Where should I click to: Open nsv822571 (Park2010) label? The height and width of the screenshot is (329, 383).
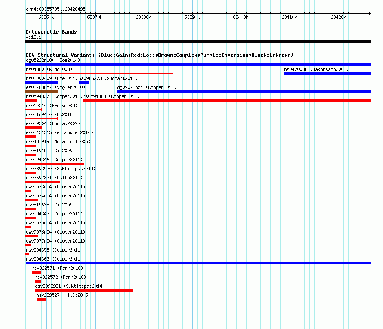tap(57, 268)
